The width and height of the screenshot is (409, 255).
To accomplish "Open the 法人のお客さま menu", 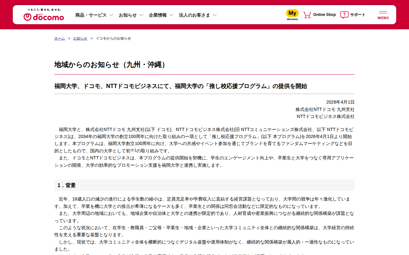I will [x=194, y=15].
